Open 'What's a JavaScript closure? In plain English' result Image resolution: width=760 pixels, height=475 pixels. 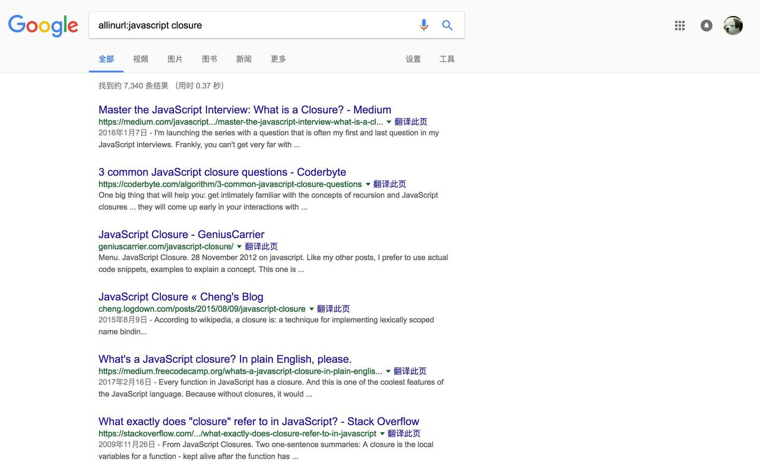click(x=225, y=359)
